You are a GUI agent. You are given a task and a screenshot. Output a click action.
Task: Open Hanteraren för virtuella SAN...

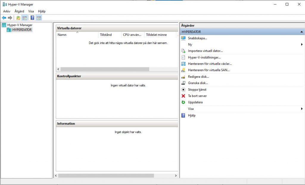pyautogui.click(x=209, y=70)
